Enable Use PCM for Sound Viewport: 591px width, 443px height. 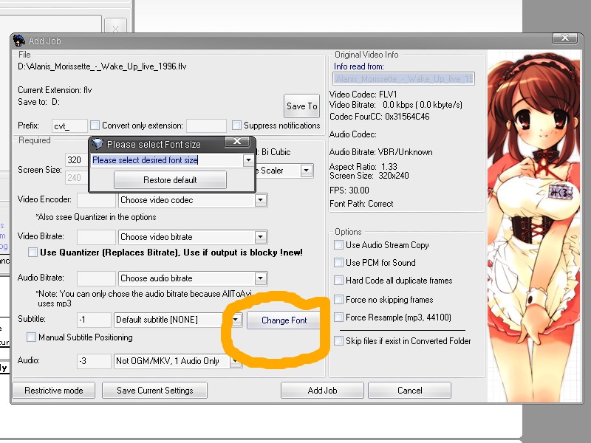point(338,263)
